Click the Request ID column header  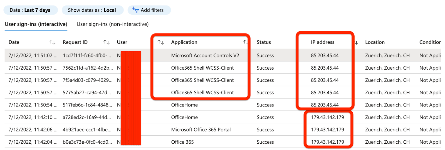[75, 42]
